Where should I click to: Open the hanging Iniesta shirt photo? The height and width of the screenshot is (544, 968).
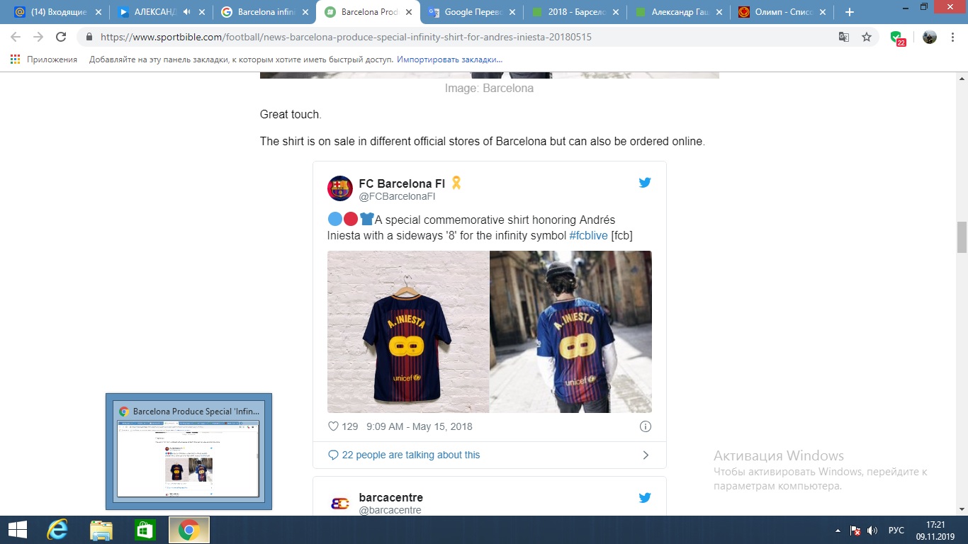(x=408, y=331)
